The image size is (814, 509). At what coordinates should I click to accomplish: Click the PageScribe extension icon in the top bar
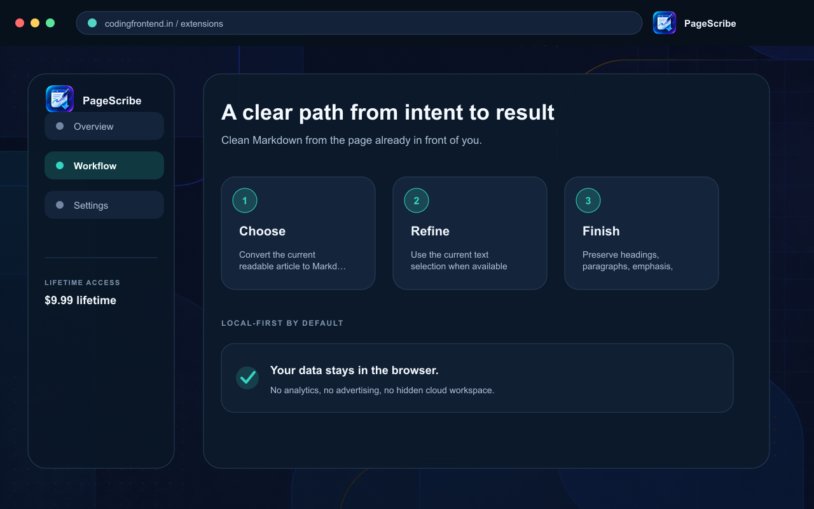click(x=665, y=23)
